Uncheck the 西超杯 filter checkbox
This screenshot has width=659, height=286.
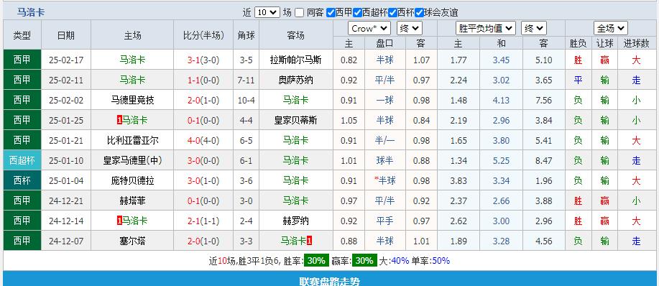pos(357,13)
